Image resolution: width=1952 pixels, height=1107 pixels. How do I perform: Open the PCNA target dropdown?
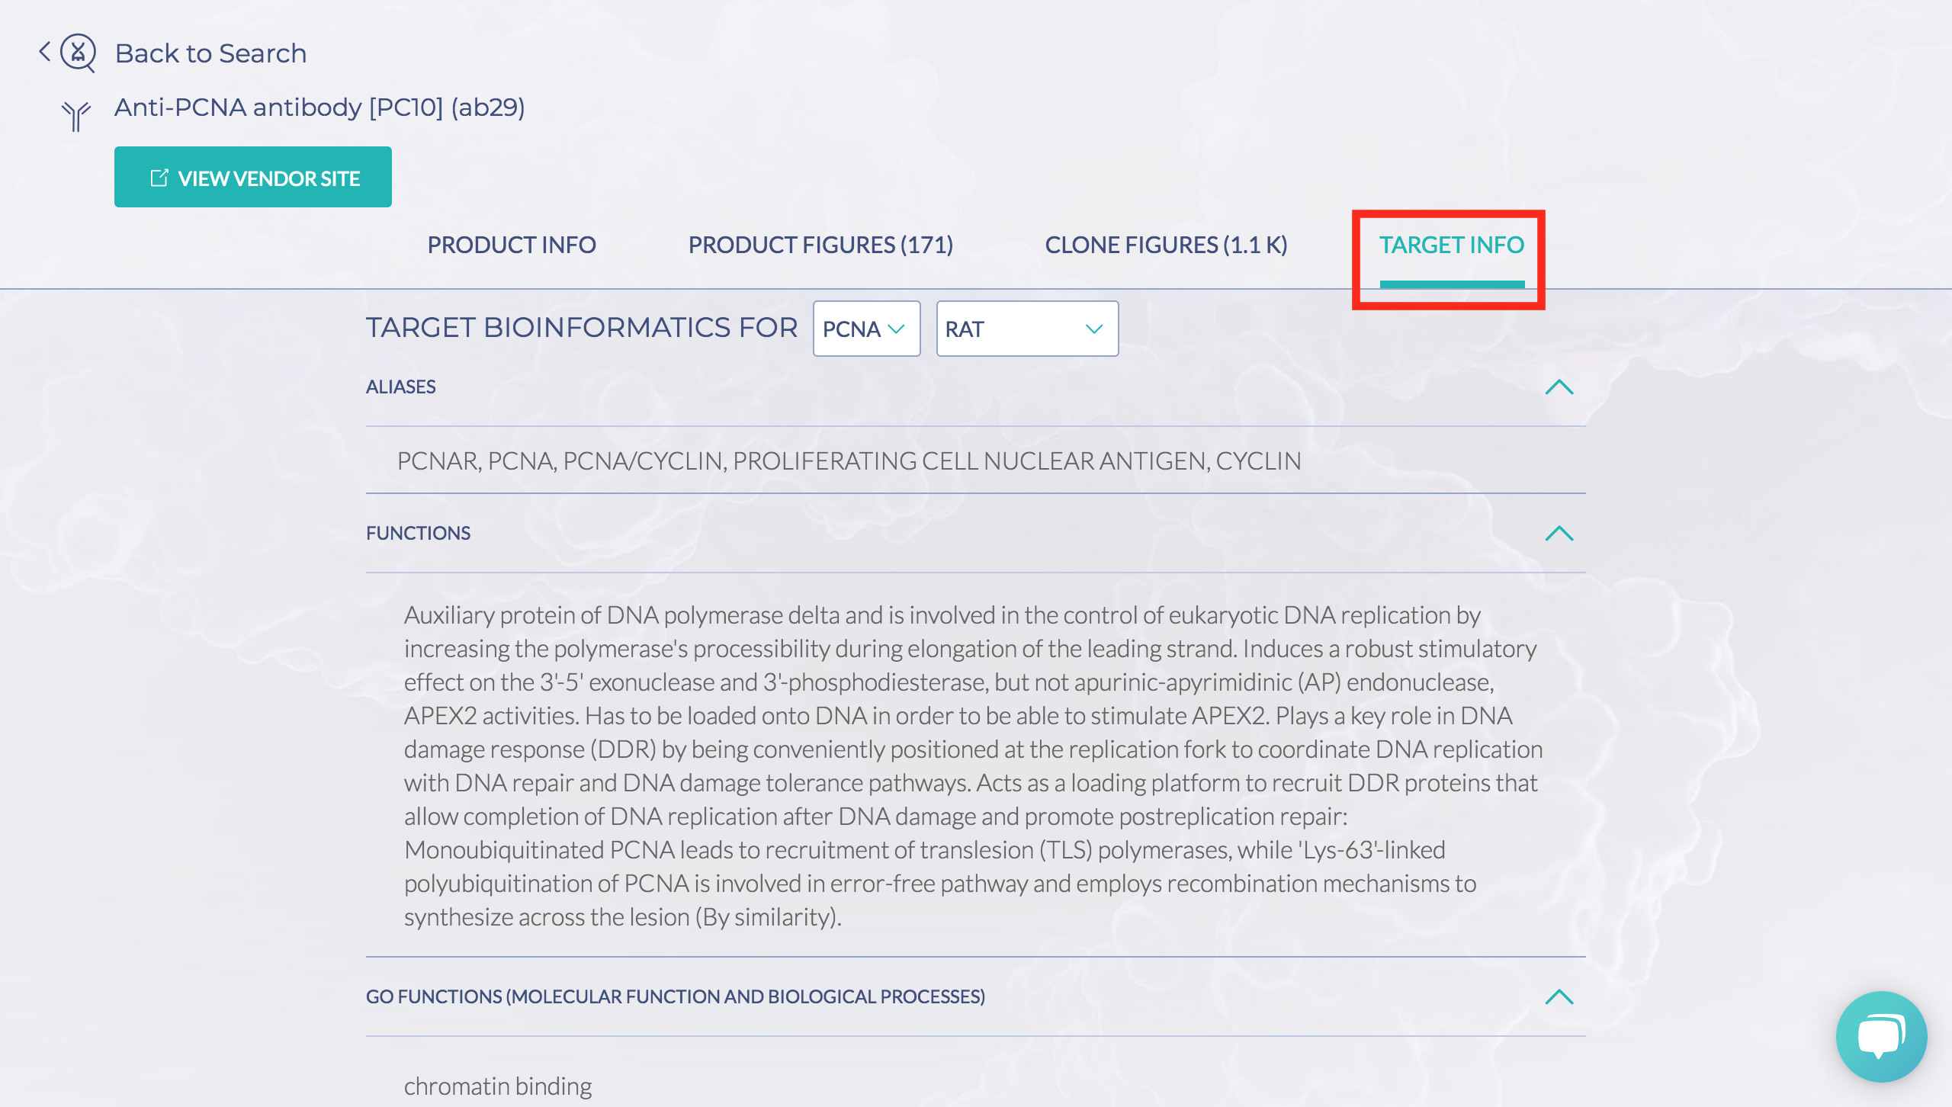(866, 329)
